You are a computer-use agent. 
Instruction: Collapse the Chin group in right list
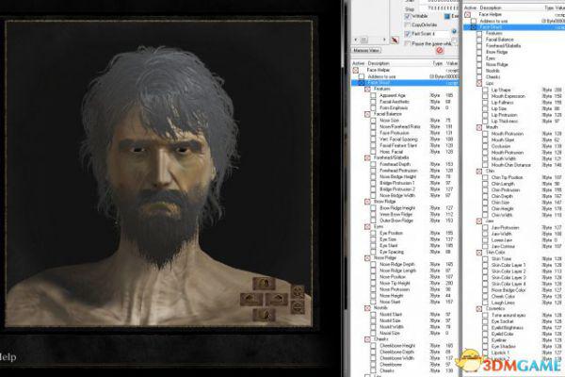coord(479,171)
